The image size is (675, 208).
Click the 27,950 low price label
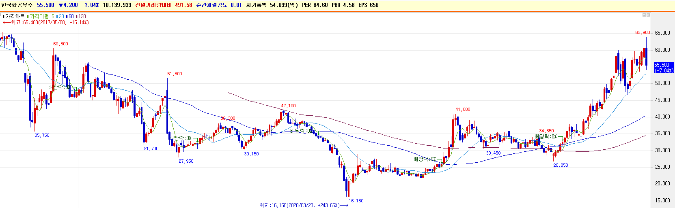[x=186, y=161]
